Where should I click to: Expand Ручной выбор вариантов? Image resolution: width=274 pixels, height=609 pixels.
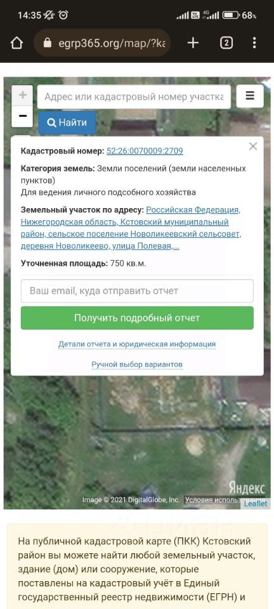click(x=137, y=365)
